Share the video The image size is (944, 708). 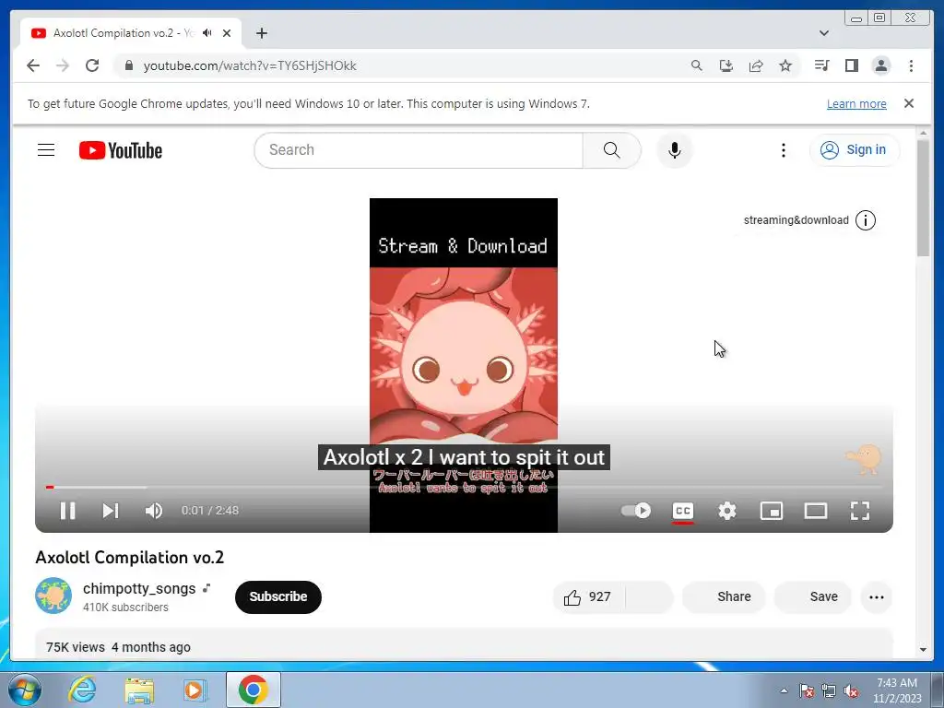point(724,596)
